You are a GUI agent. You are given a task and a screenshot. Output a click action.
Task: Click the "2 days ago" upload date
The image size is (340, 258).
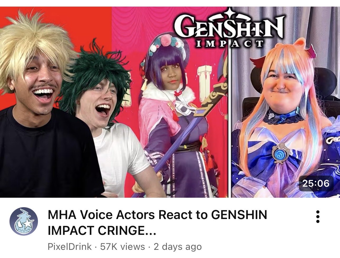click(x=178, y=247)
